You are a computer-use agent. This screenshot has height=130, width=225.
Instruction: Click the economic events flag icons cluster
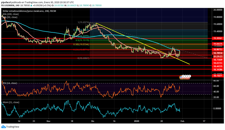[185, 77]
